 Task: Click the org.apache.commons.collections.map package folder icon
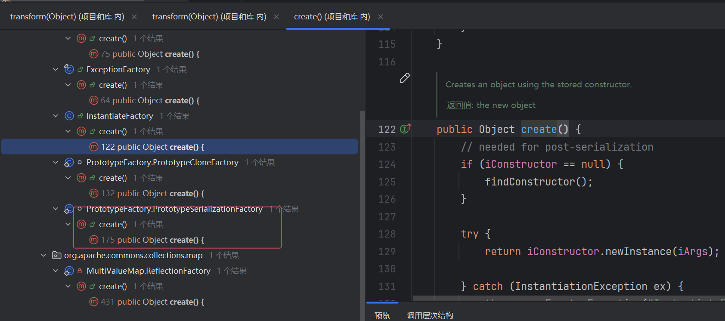point(56,255)
